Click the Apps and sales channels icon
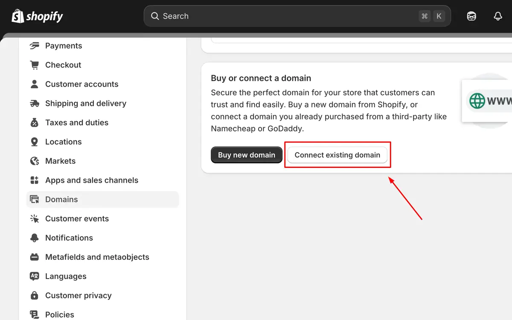This screenshot has width=512, height=320. click(35, 180)
